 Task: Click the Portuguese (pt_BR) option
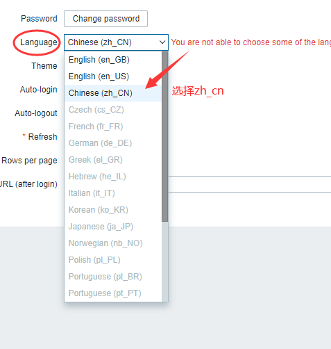coord(113,277)
